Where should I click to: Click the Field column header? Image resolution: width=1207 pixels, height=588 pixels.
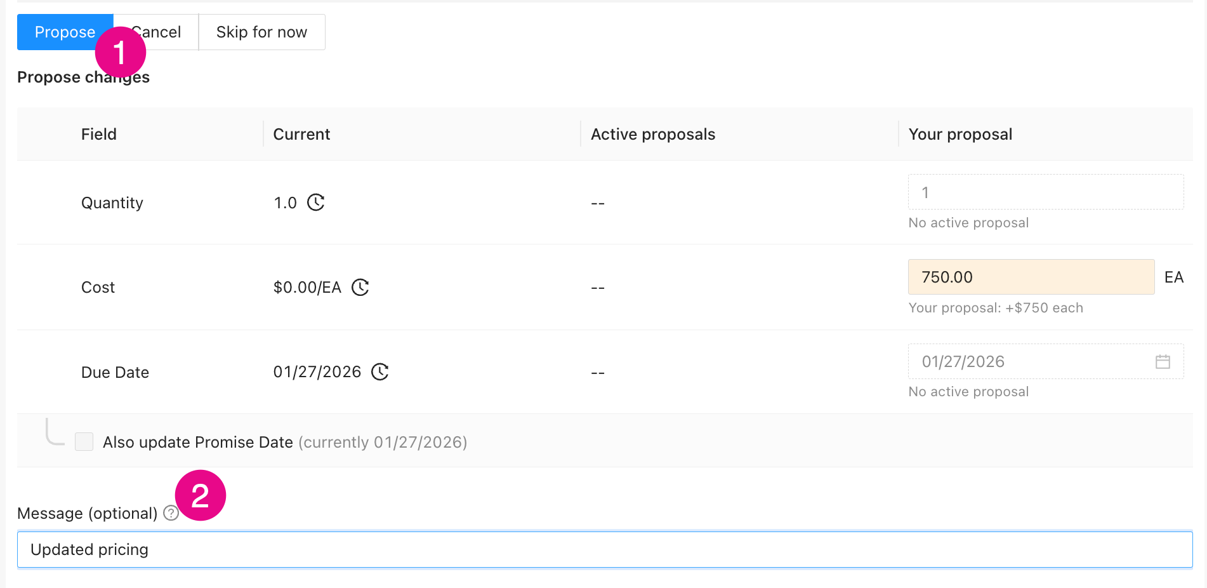click(99, 134)
